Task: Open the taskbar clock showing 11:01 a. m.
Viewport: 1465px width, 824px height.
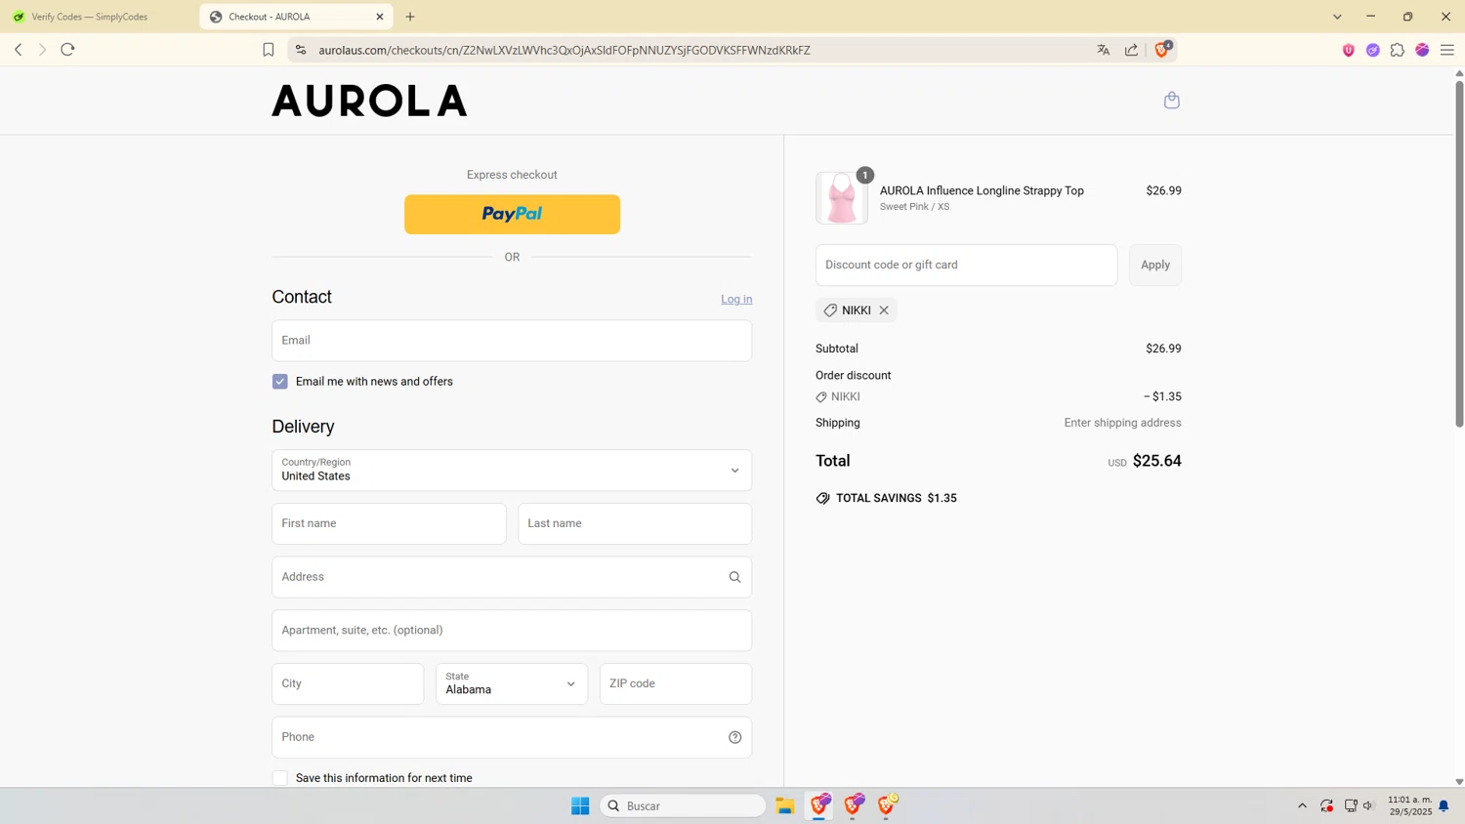Action: click(x=1409, y=805)
